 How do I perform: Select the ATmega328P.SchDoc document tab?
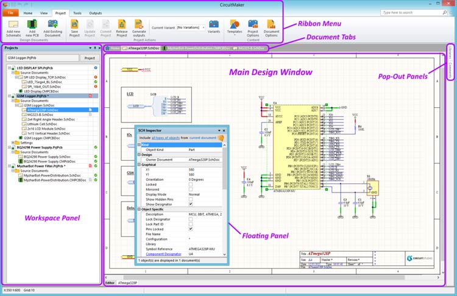[141, 48]
